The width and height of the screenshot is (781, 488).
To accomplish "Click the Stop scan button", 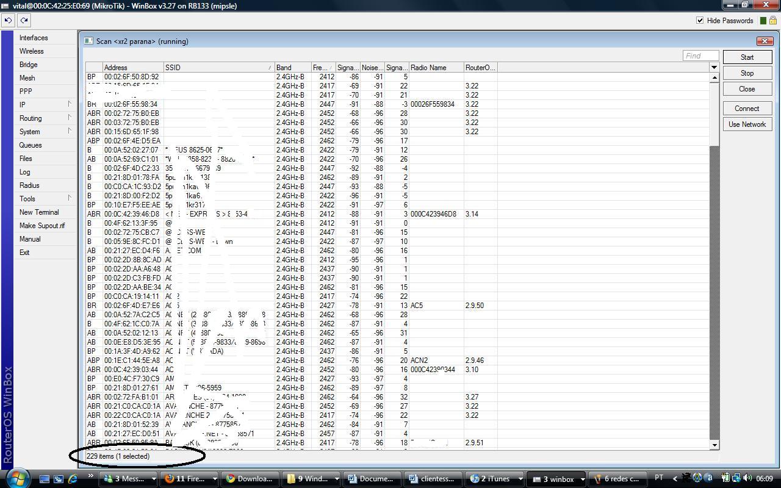I will point(747,73).
